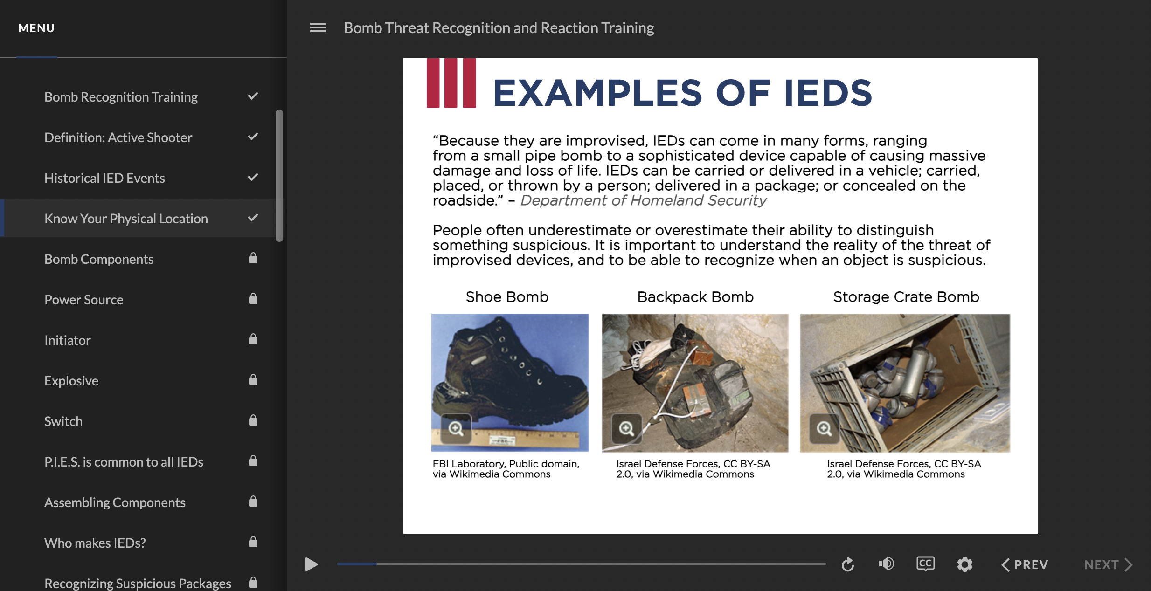
Task: Click checkmark next to Bomb Recognition Training
Action: (x=253, y=96)
